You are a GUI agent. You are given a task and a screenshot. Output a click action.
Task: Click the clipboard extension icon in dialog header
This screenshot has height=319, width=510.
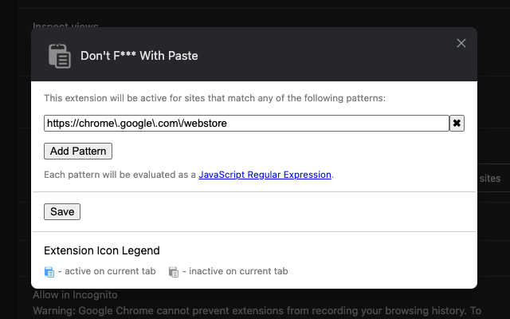[x=60, y=56]
